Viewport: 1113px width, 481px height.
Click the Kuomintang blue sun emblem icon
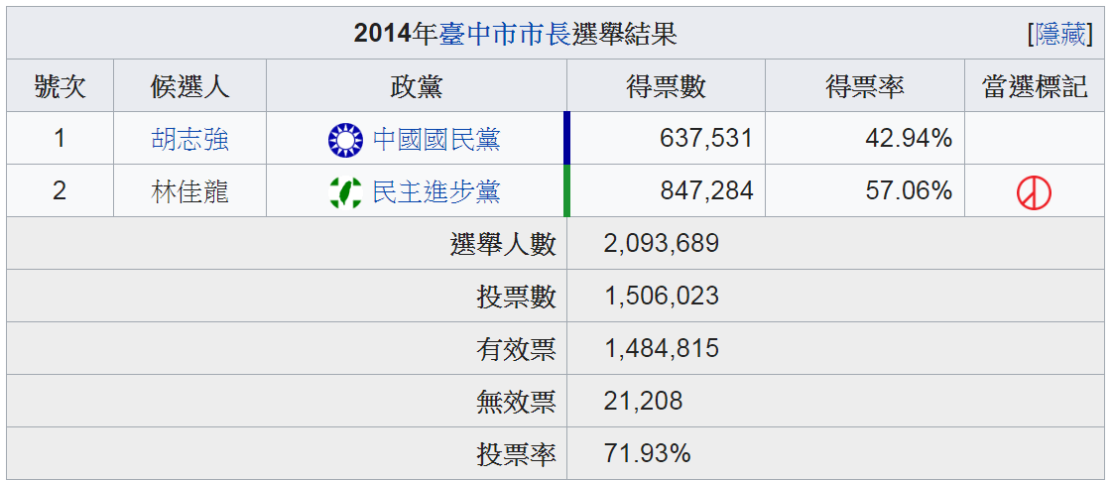pos(345,140)
